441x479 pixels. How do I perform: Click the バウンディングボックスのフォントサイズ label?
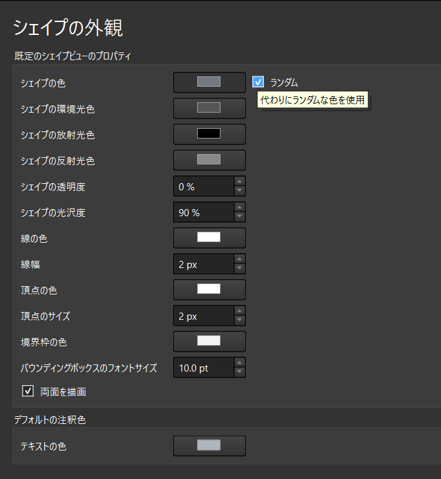point(89,368)
